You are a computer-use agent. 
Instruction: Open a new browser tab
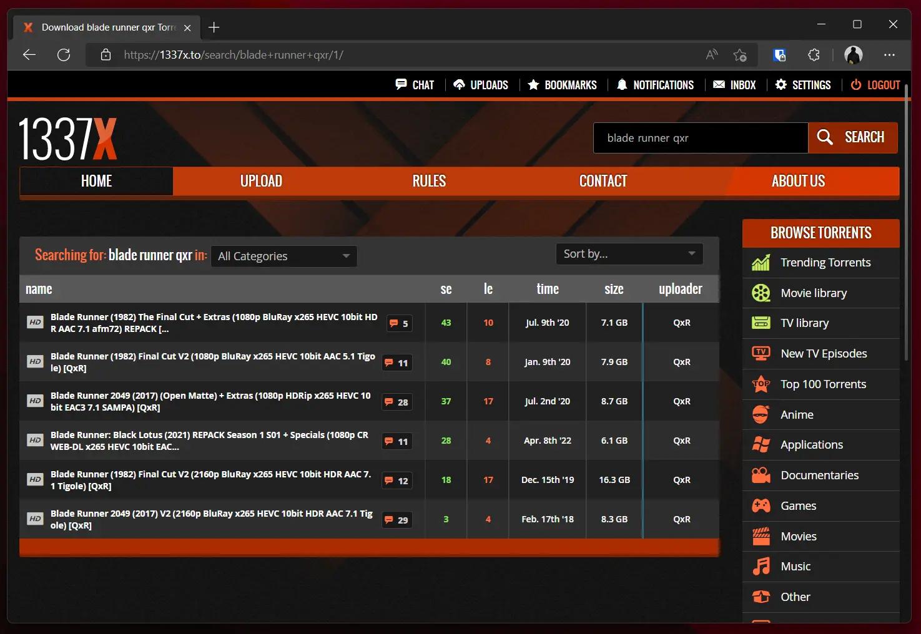[214, 27]
